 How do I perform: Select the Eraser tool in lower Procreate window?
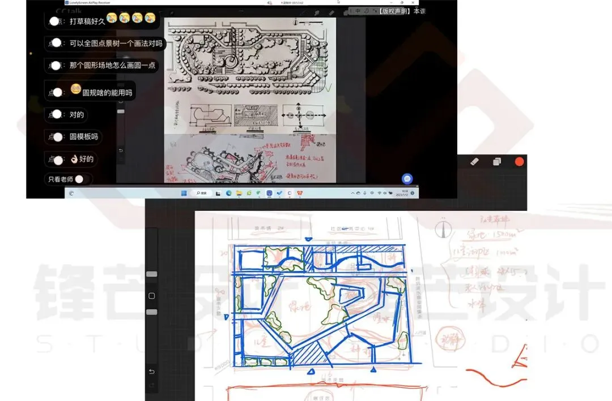pos(475,161)
